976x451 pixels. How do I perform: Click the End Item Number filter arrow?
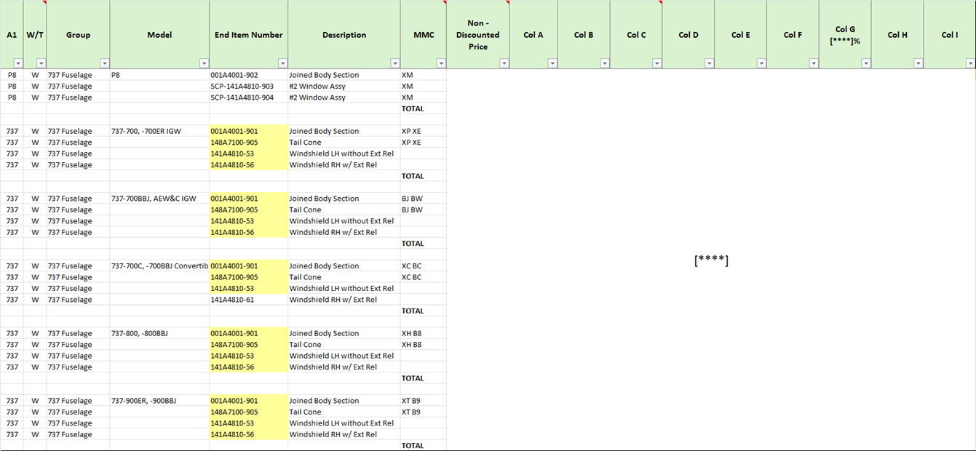(282, 63)
